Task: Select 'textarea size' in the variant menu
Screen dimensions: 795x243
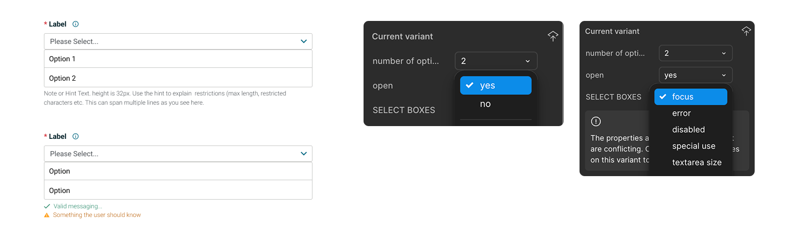Action: click(696, 162)
